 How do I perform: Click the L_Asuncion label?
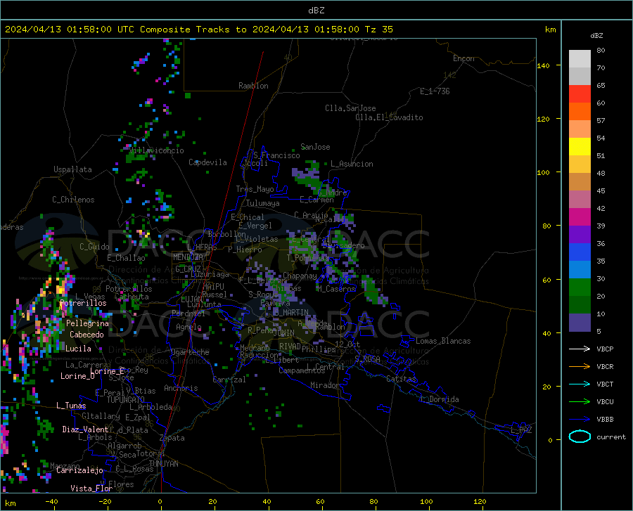point(352,164)
